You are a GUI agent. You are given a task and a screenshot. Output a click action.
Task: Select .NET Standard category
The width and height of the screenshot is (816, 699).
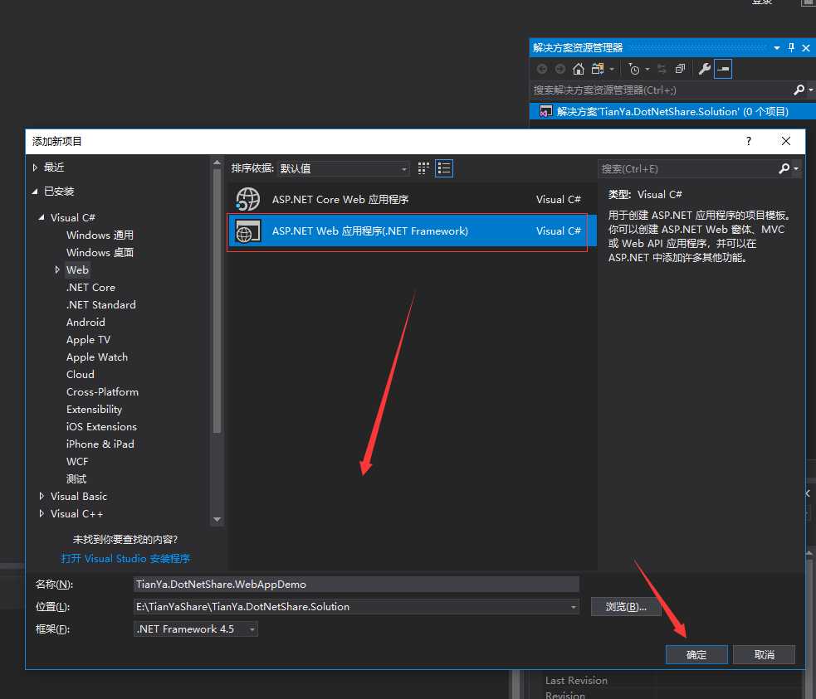[101, 304]
